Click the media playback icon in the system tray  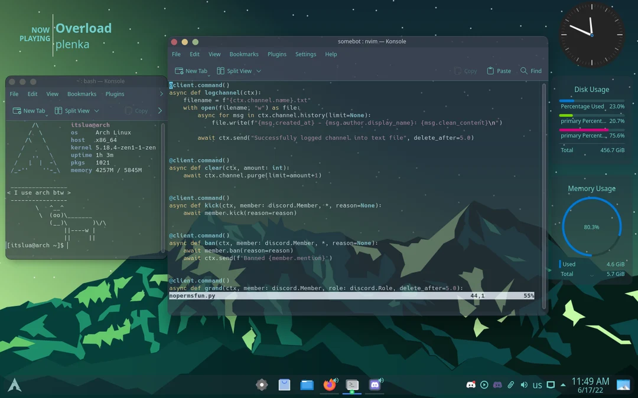point(484,384)
